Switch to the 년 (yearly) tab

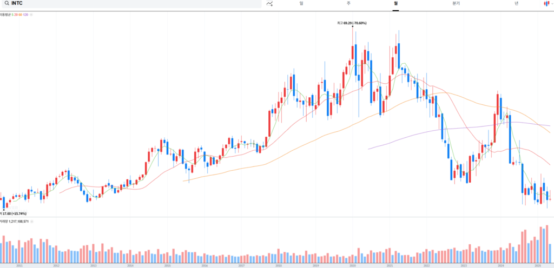[516, 3]
